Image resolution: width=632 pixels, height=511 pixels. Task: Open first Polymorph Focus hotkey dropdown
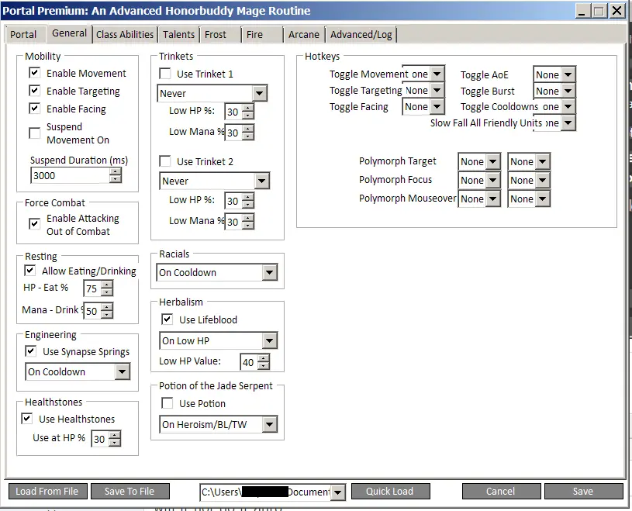479,180
